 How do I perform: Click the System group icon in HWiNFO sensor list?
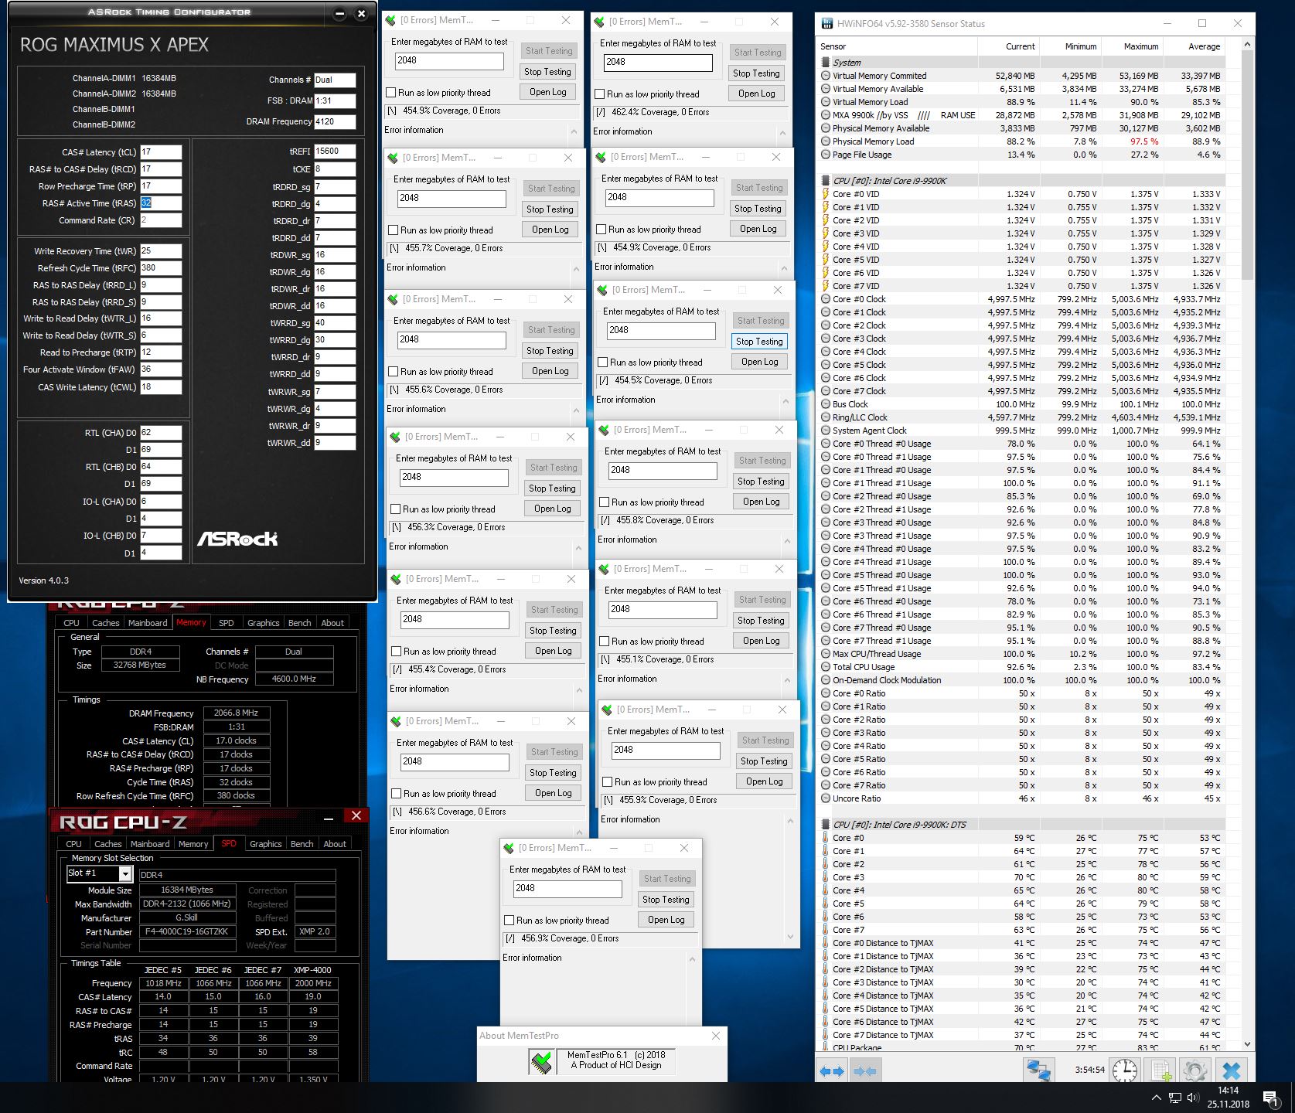[x=826, y=63]
